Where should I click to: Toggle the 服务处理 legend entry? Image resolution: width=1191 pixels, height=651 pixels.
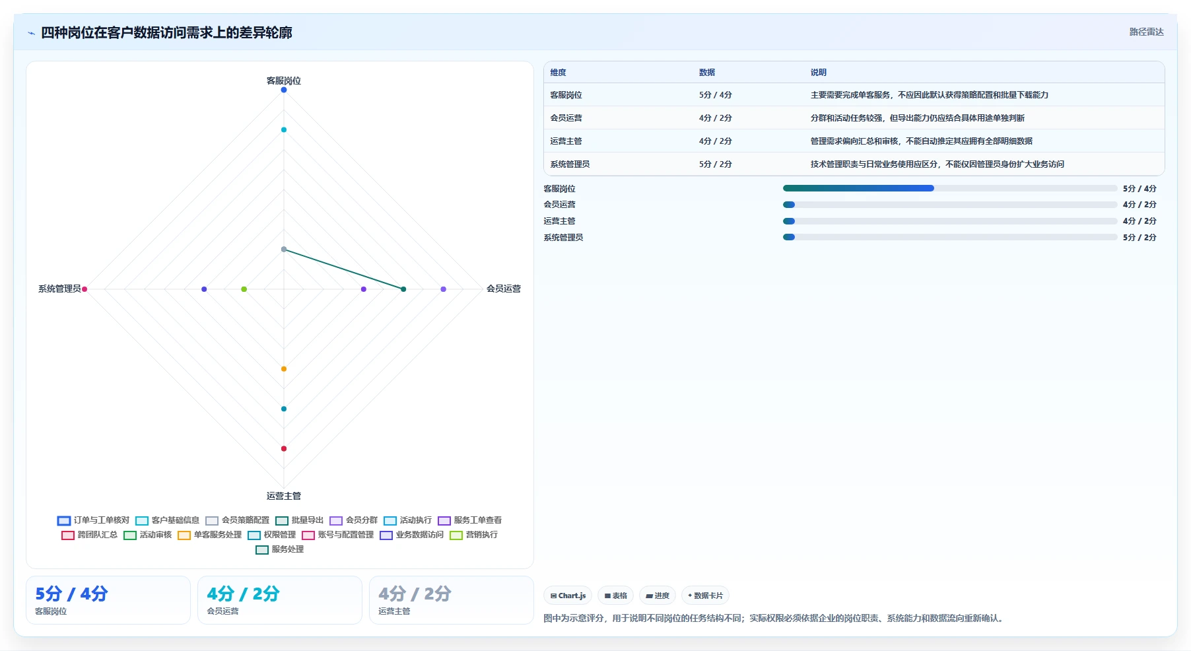pos(279,549)
